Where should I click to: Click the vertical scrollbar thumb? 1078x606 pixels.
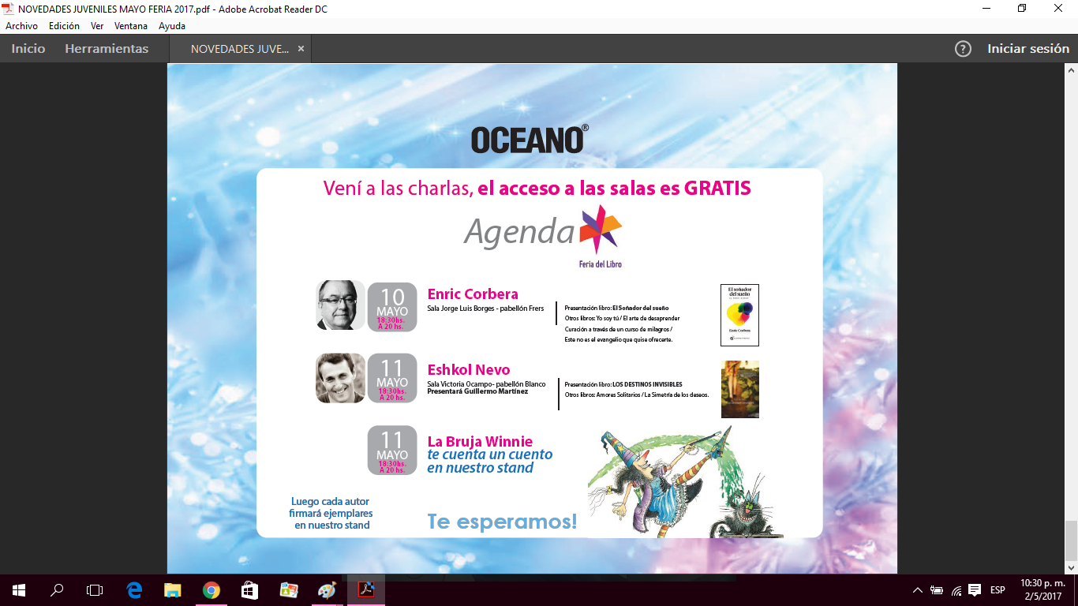[x=1071, y=540]
